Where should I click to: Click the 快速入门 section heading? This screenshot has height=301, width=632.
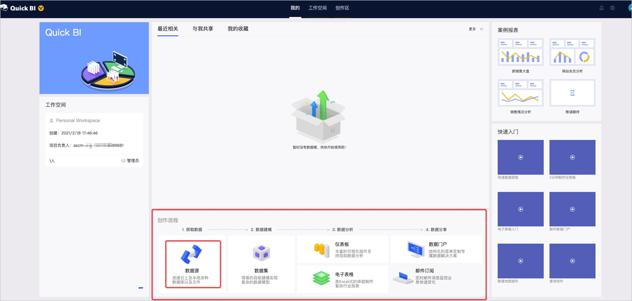(508, 132)
